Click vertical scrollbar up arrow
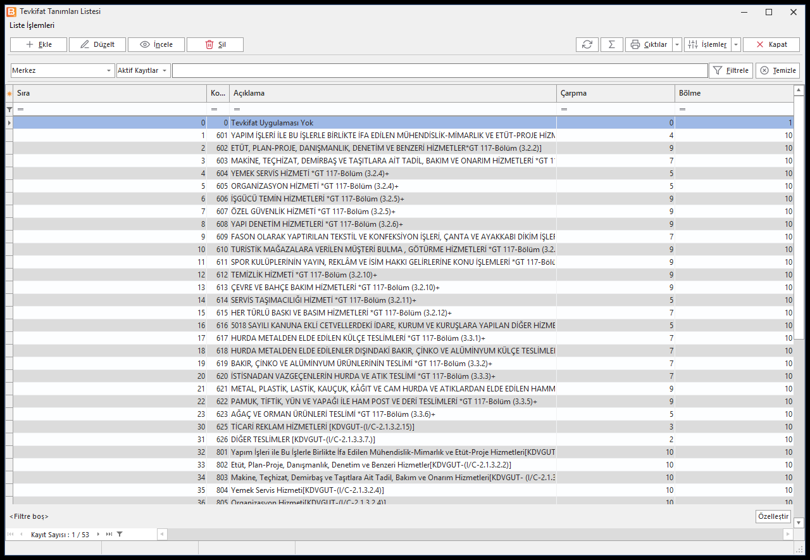 (799, 91)
